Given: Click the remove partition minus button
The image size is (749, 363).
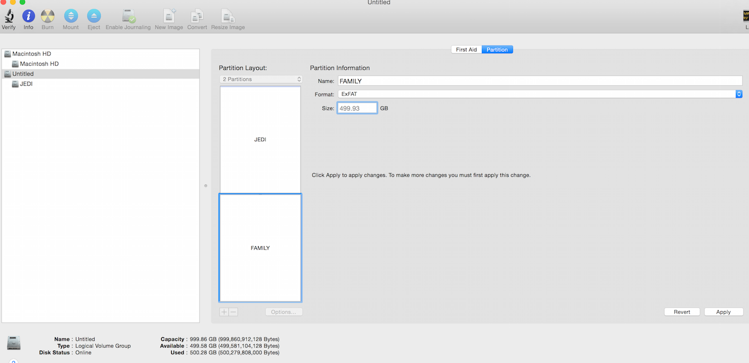Looking at the screenshot, I should tap(233, 312).
